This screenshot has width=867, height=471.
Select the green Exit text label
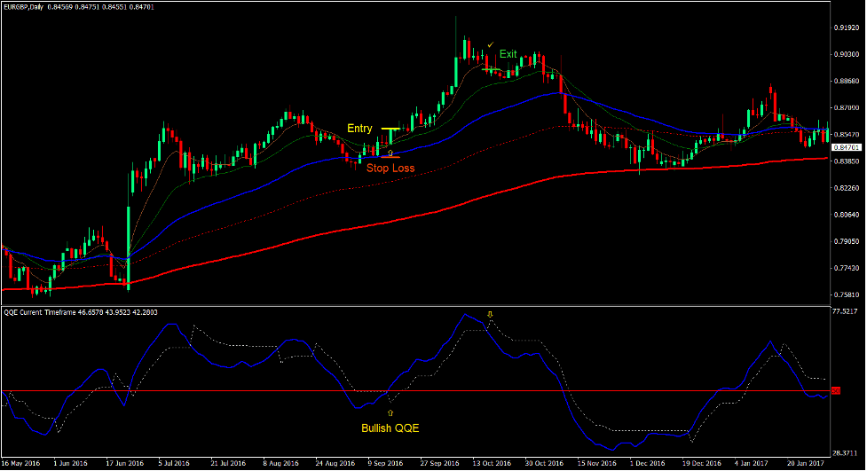click(508, 54)
